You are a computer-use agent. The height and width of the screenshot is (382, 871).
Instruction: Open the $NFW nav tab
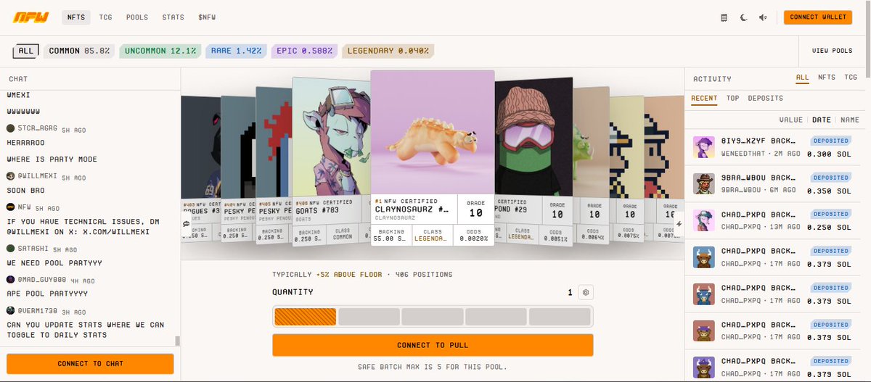(207, 17)
